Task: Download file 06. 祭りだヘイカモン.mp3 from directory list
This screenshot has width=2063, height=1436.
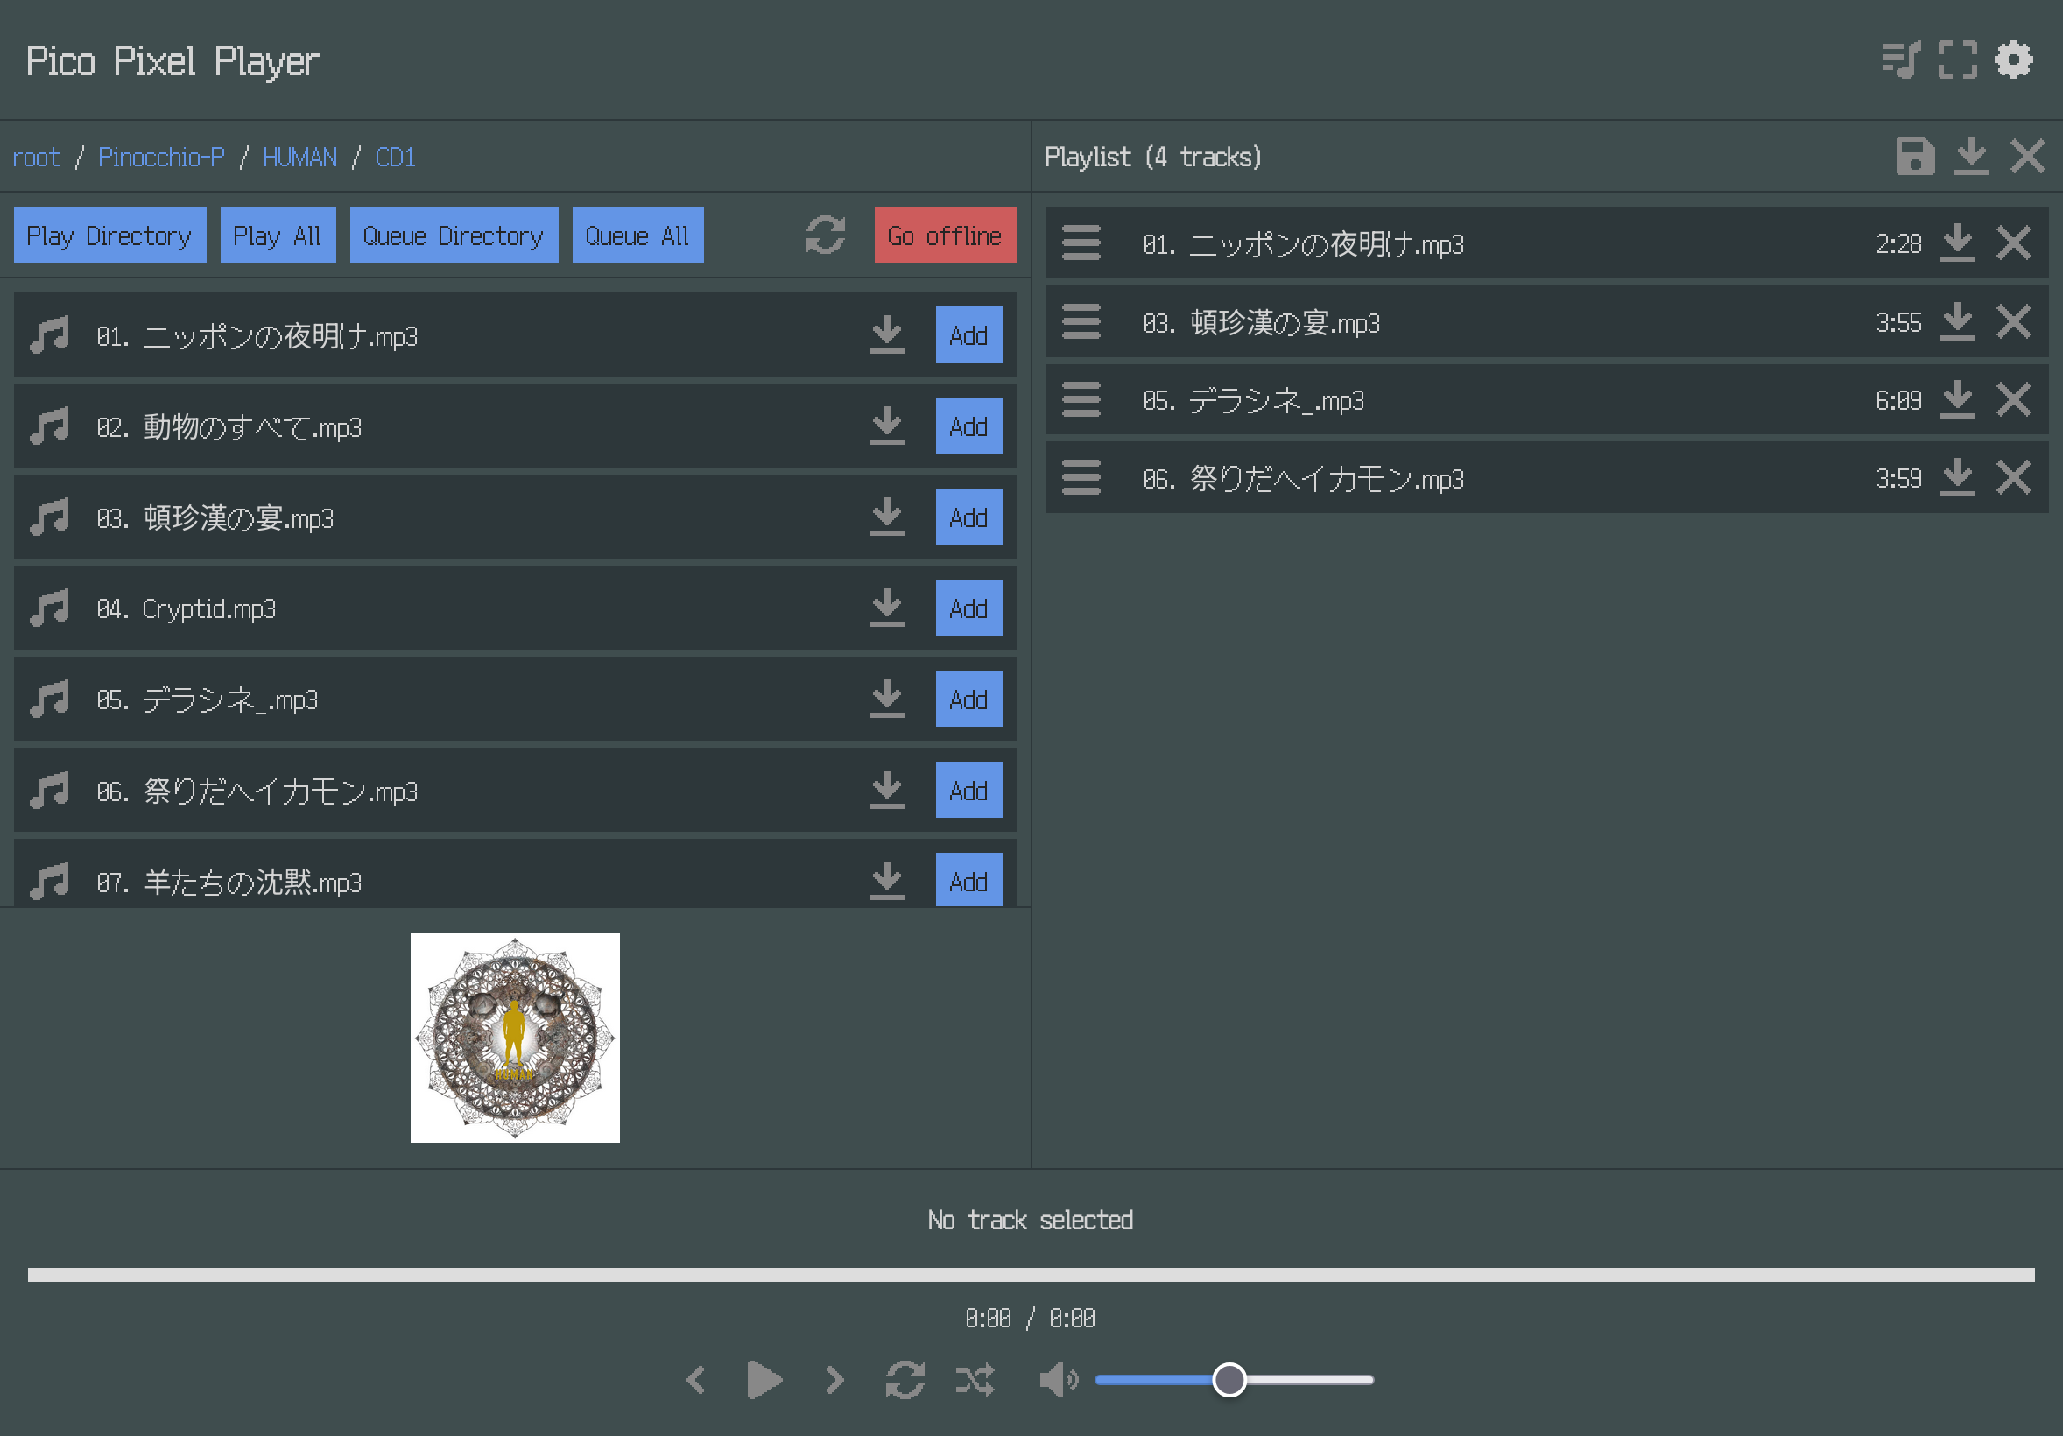Action: tap(887, 791)
